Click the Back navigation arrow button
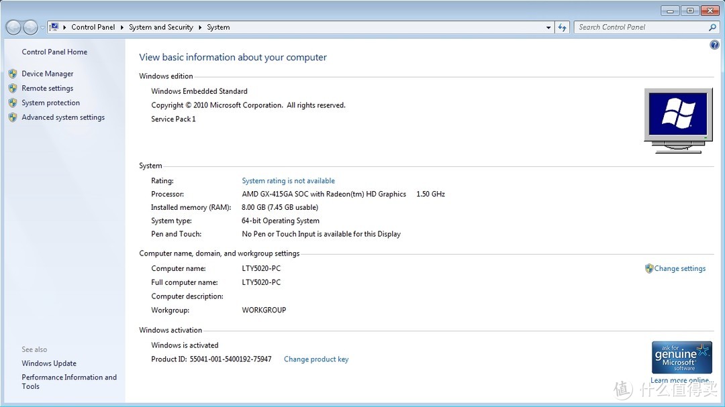The height and width of the screenshot is (407, 725). (13, 27)
